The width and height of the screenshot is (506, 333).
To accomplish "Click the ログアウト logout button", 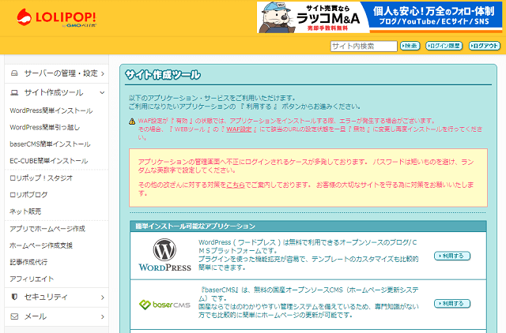I will [484, 46].
